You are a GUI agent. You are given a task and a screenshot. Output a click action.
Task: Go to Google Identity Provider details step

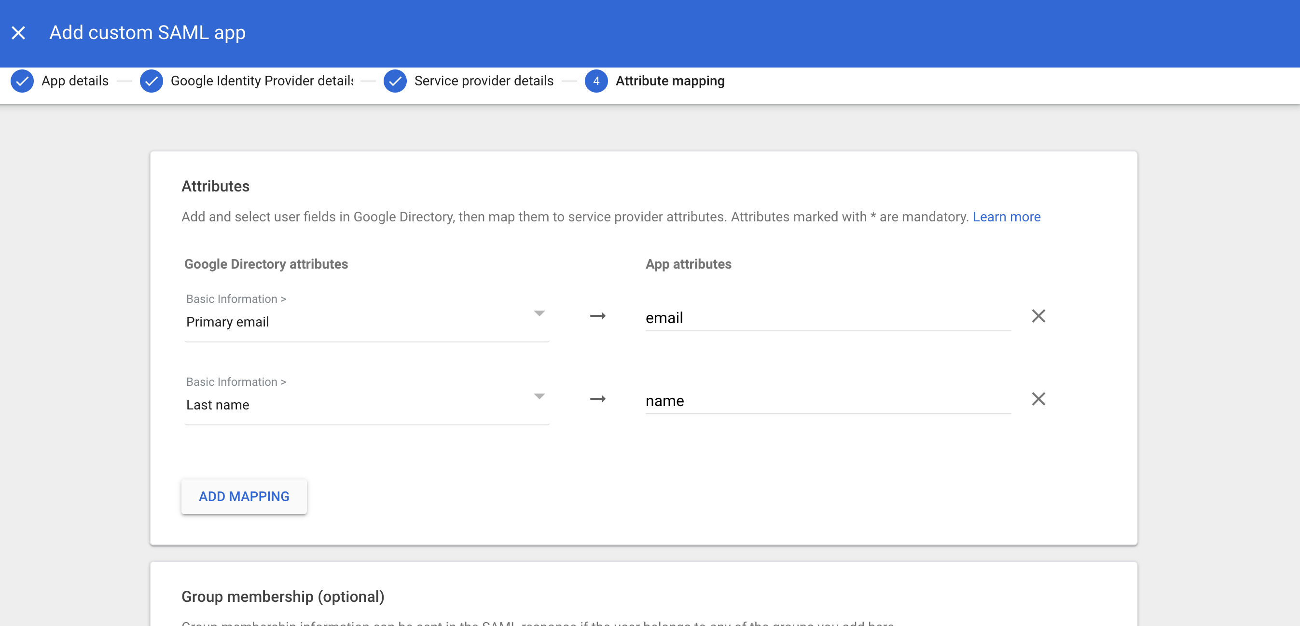click(x=262, y=81)
